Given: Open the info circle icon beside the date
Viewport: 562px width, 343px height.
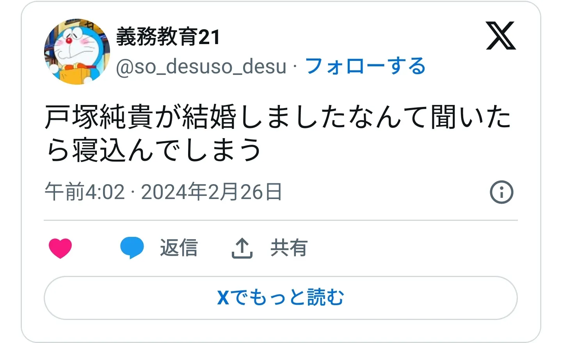Looking at the screenshot, I should click(x=502, y=192).
